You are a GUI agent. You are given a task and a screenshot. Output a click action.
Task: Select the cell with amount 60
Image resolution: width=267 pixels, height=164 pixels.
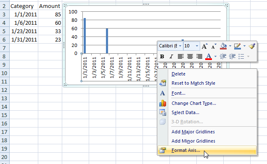50,23
